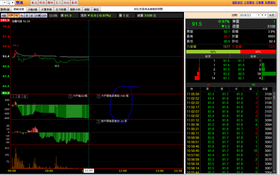Click the 2018/2/1 date field
Screen dimensions: 280x175
248,15
